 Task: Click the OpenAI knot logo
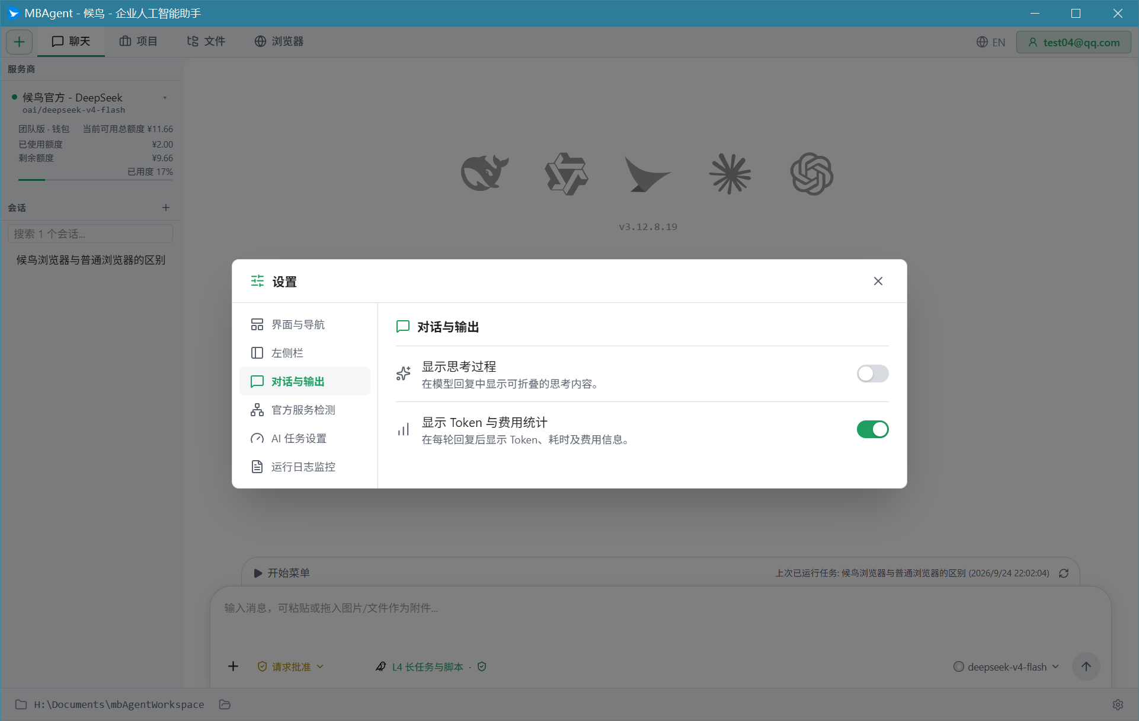(812, 174)
